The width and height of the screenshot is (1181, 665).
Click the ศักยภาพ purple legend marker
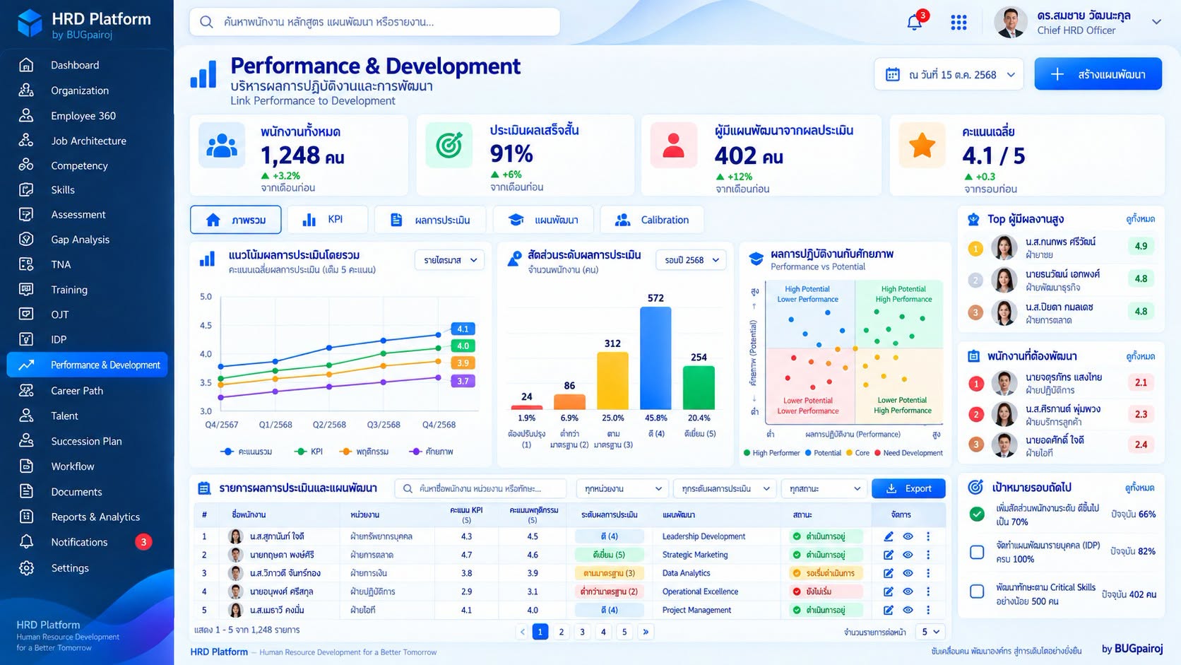pyautogui.click(x=415, y=452)
